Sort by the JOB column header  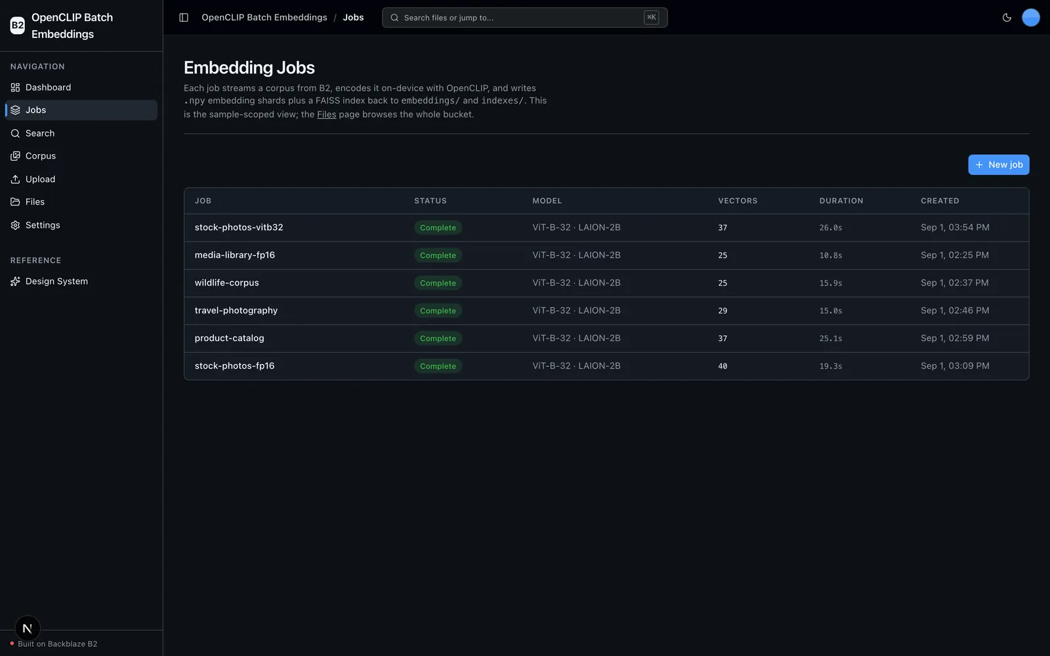point(203,201)
